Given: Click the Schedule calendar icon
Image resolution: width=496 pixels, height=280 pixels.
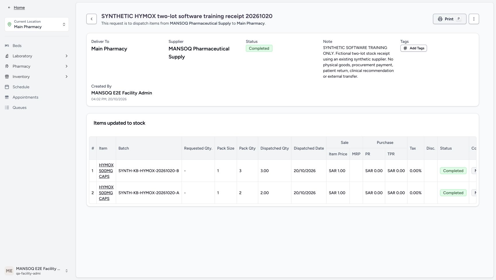Looking at the screenshot, I should [7, 87].
